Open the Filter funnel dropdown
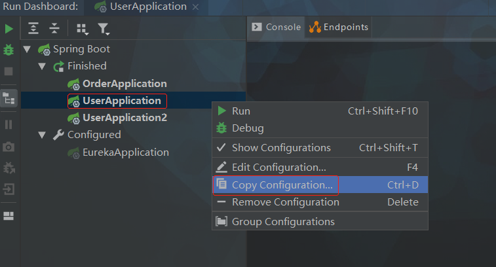Viewport: 496px width, 267px height. (x=103, y=28)
